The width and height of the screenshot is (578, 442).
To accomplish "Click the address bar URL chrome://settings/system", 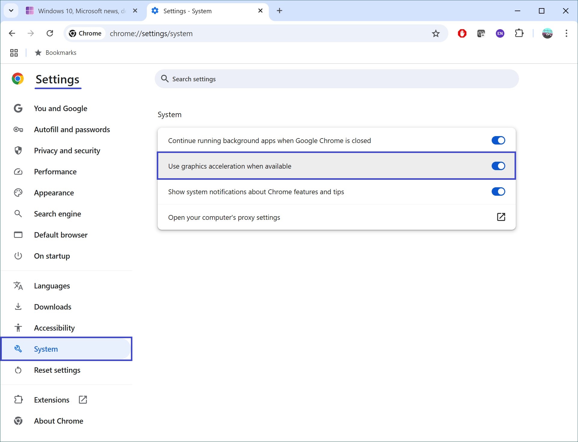I will (151, 33).
